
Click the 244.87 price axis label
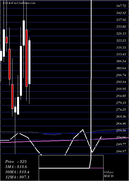pos(121,151)
